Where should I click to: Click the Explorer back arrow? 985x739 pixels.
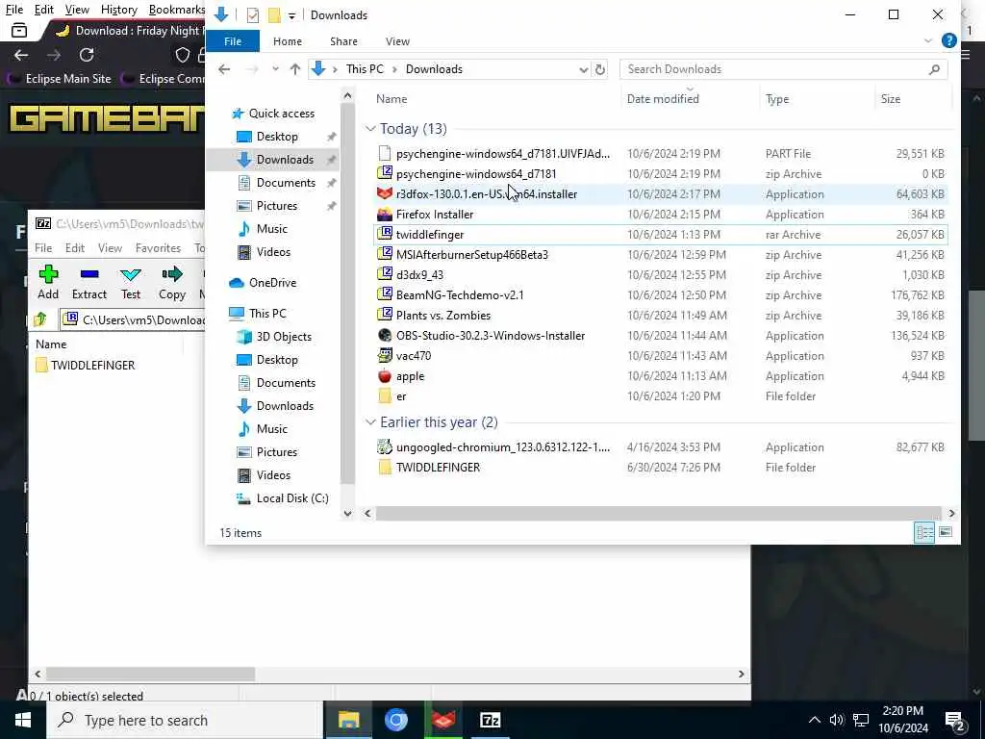click(x=224, y=69)
